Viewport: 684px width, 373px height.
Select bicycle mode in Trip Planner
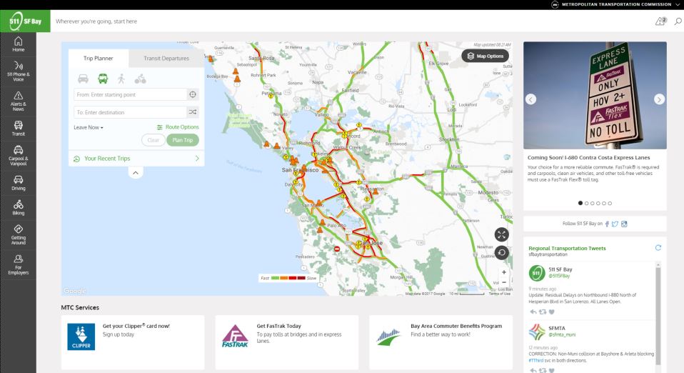coord(140,79)
